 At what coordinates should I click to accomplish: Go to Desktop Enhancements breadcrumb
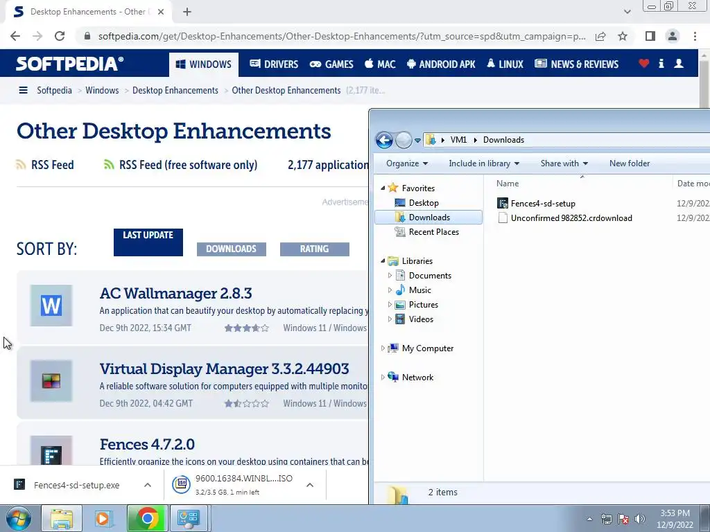coord(175,91)
